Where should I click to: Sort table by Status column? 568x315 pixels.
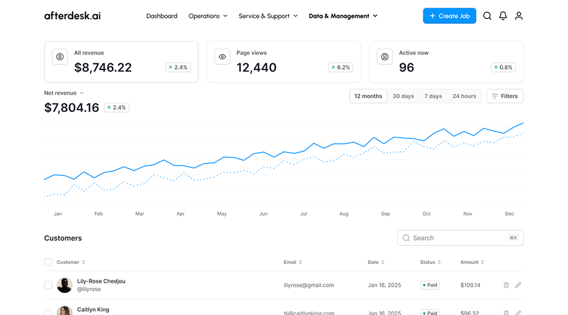[x=431, y=262]
